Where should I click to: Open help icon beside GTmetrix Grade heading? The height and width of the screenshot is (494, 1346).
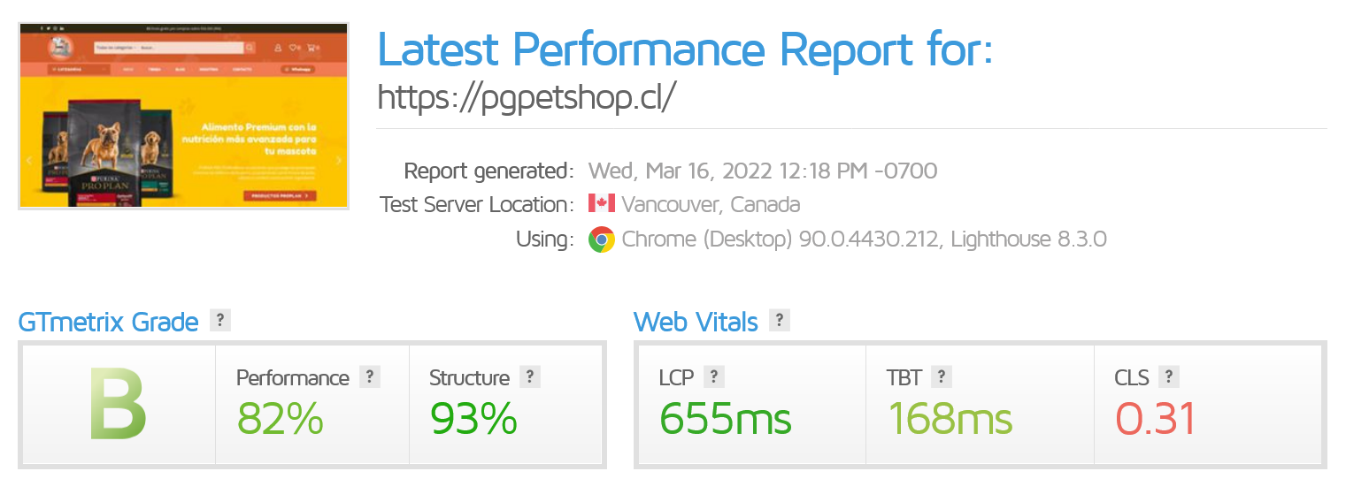(220, 320)
